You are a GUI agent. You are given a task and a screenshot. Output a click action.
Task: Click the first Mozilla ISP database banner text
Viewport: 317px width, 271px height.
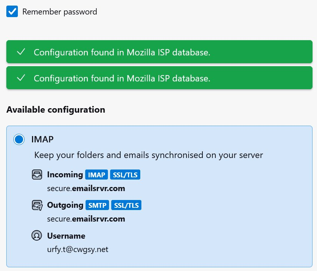[x=122, y=52]
